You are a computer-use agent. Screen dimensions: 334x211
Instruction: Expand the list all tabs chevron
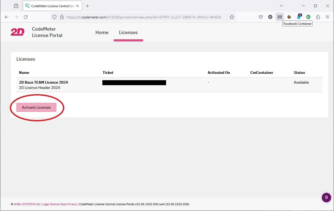[281, 6]
